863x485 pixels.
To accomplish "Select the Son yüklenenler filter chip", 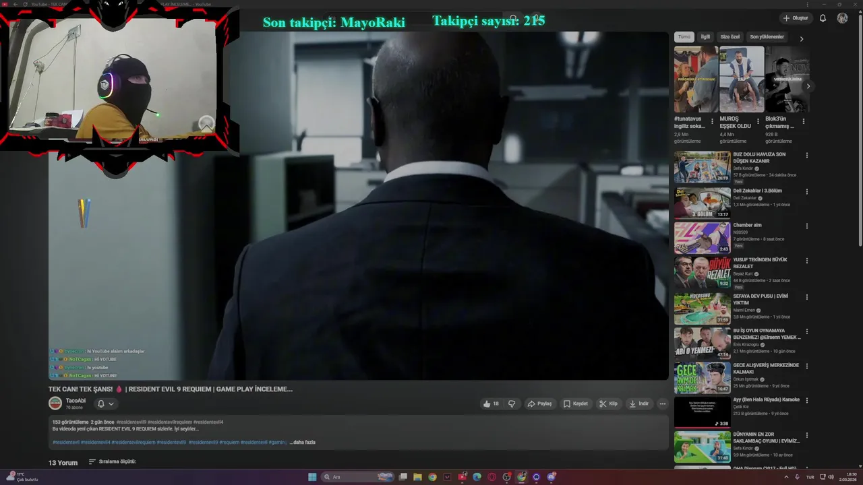I will click(x=767, y=37).
